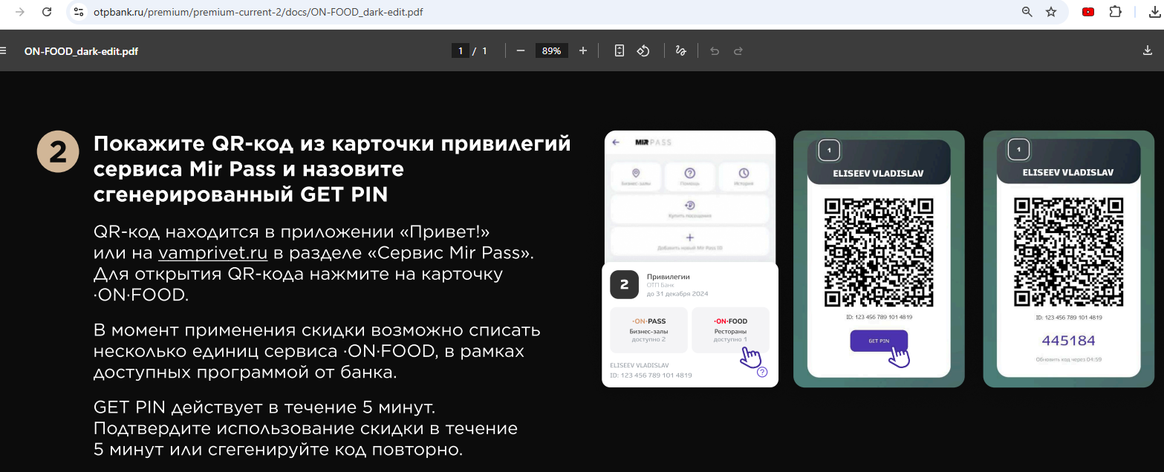This screenshot has height=472, width=1164.
Task: Show Chrome downloads in the browser toolbar
Action: click(1154, 12)
